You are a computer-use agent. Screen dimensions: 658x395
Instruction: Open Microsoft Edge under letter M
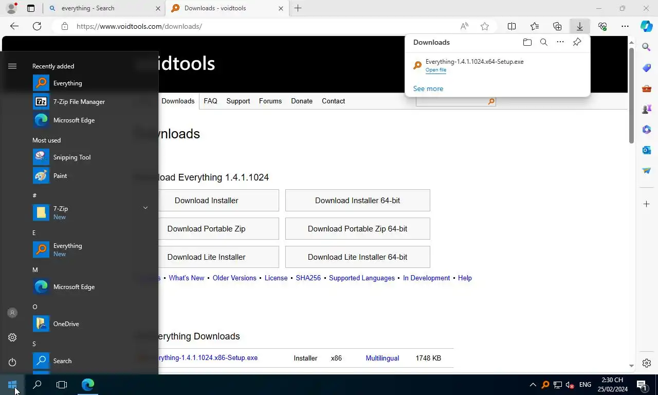90,286
